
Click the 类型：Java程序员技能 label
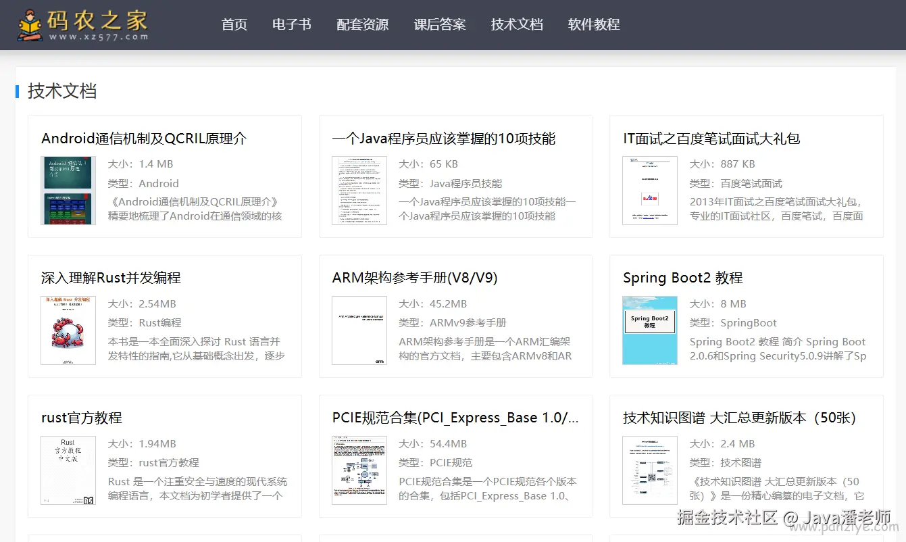tap(451, 183)
